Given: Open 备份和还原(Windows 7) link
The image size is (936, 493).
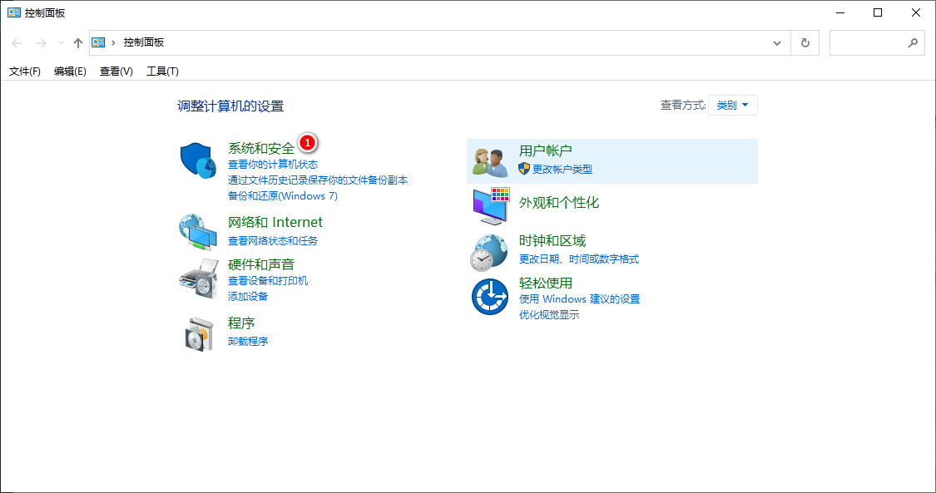Looking at the screenshot, I should (283, 196).
